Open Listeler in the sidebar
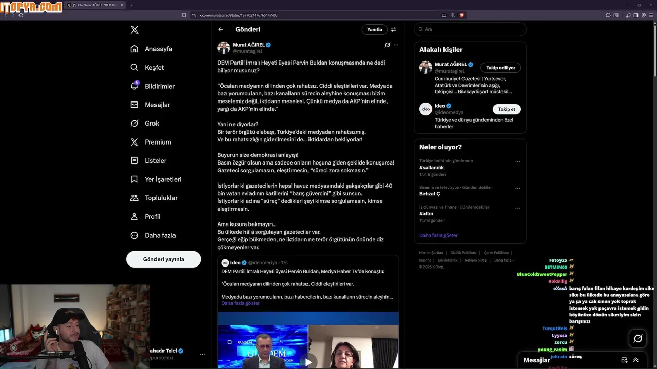 (148, 160)
